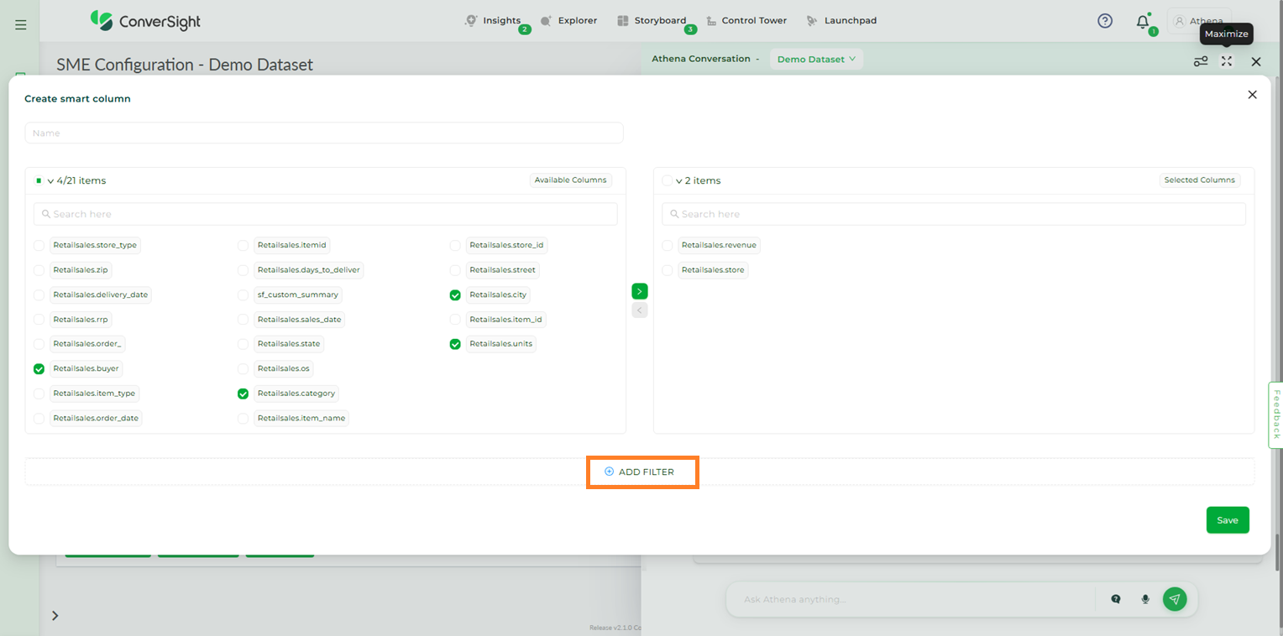Image resolution: width=1283 pixels, height=636 pixels.
Task: Save the smart column
Action: point(1227,520)
